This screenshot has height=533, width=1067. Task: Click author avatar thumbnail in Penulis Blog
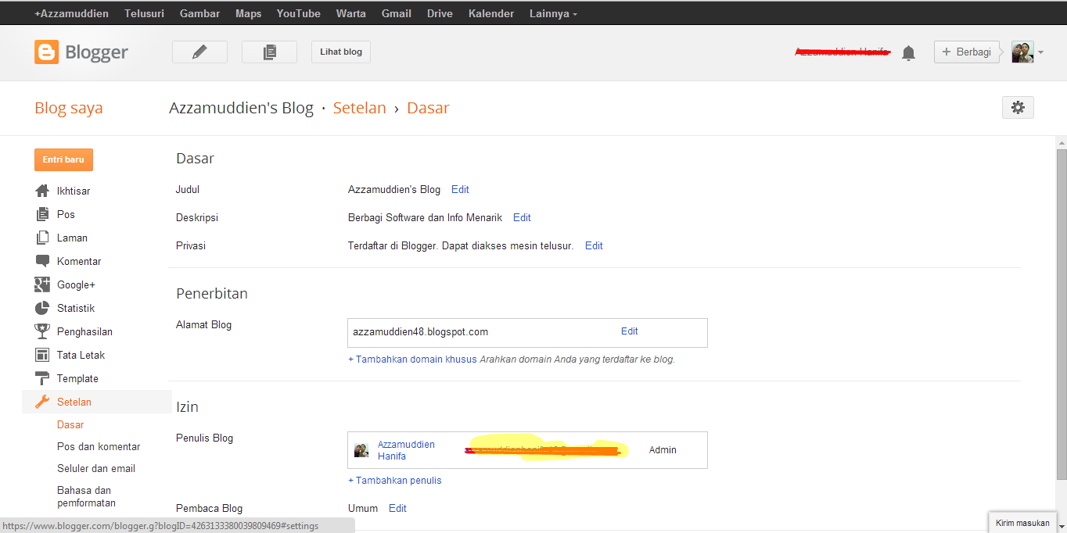click(361, 450)
